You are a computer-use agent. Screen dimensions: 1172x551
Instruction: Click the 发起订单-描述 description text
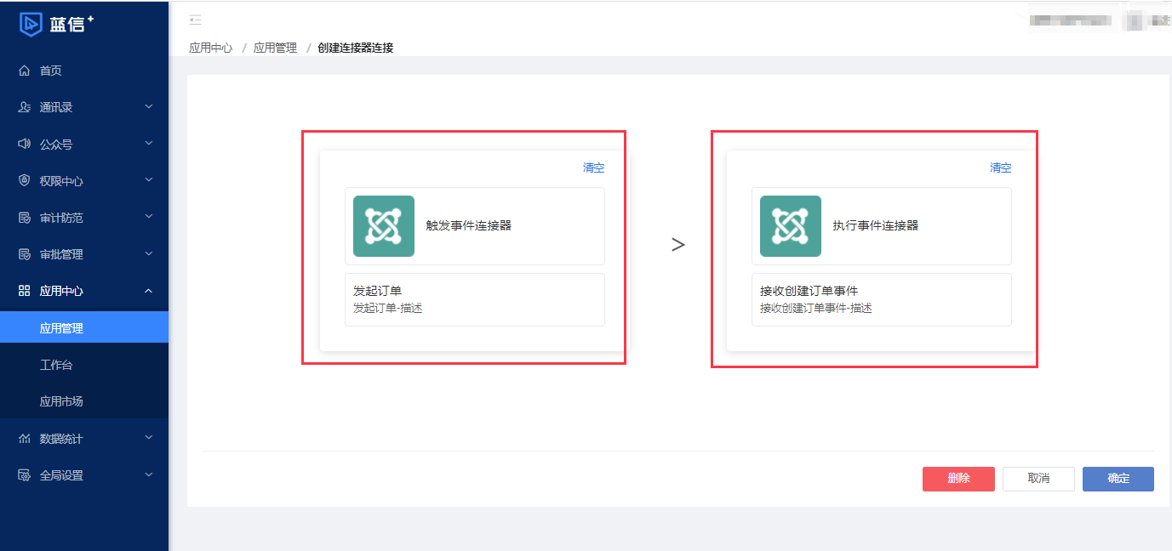pos(388,308)
